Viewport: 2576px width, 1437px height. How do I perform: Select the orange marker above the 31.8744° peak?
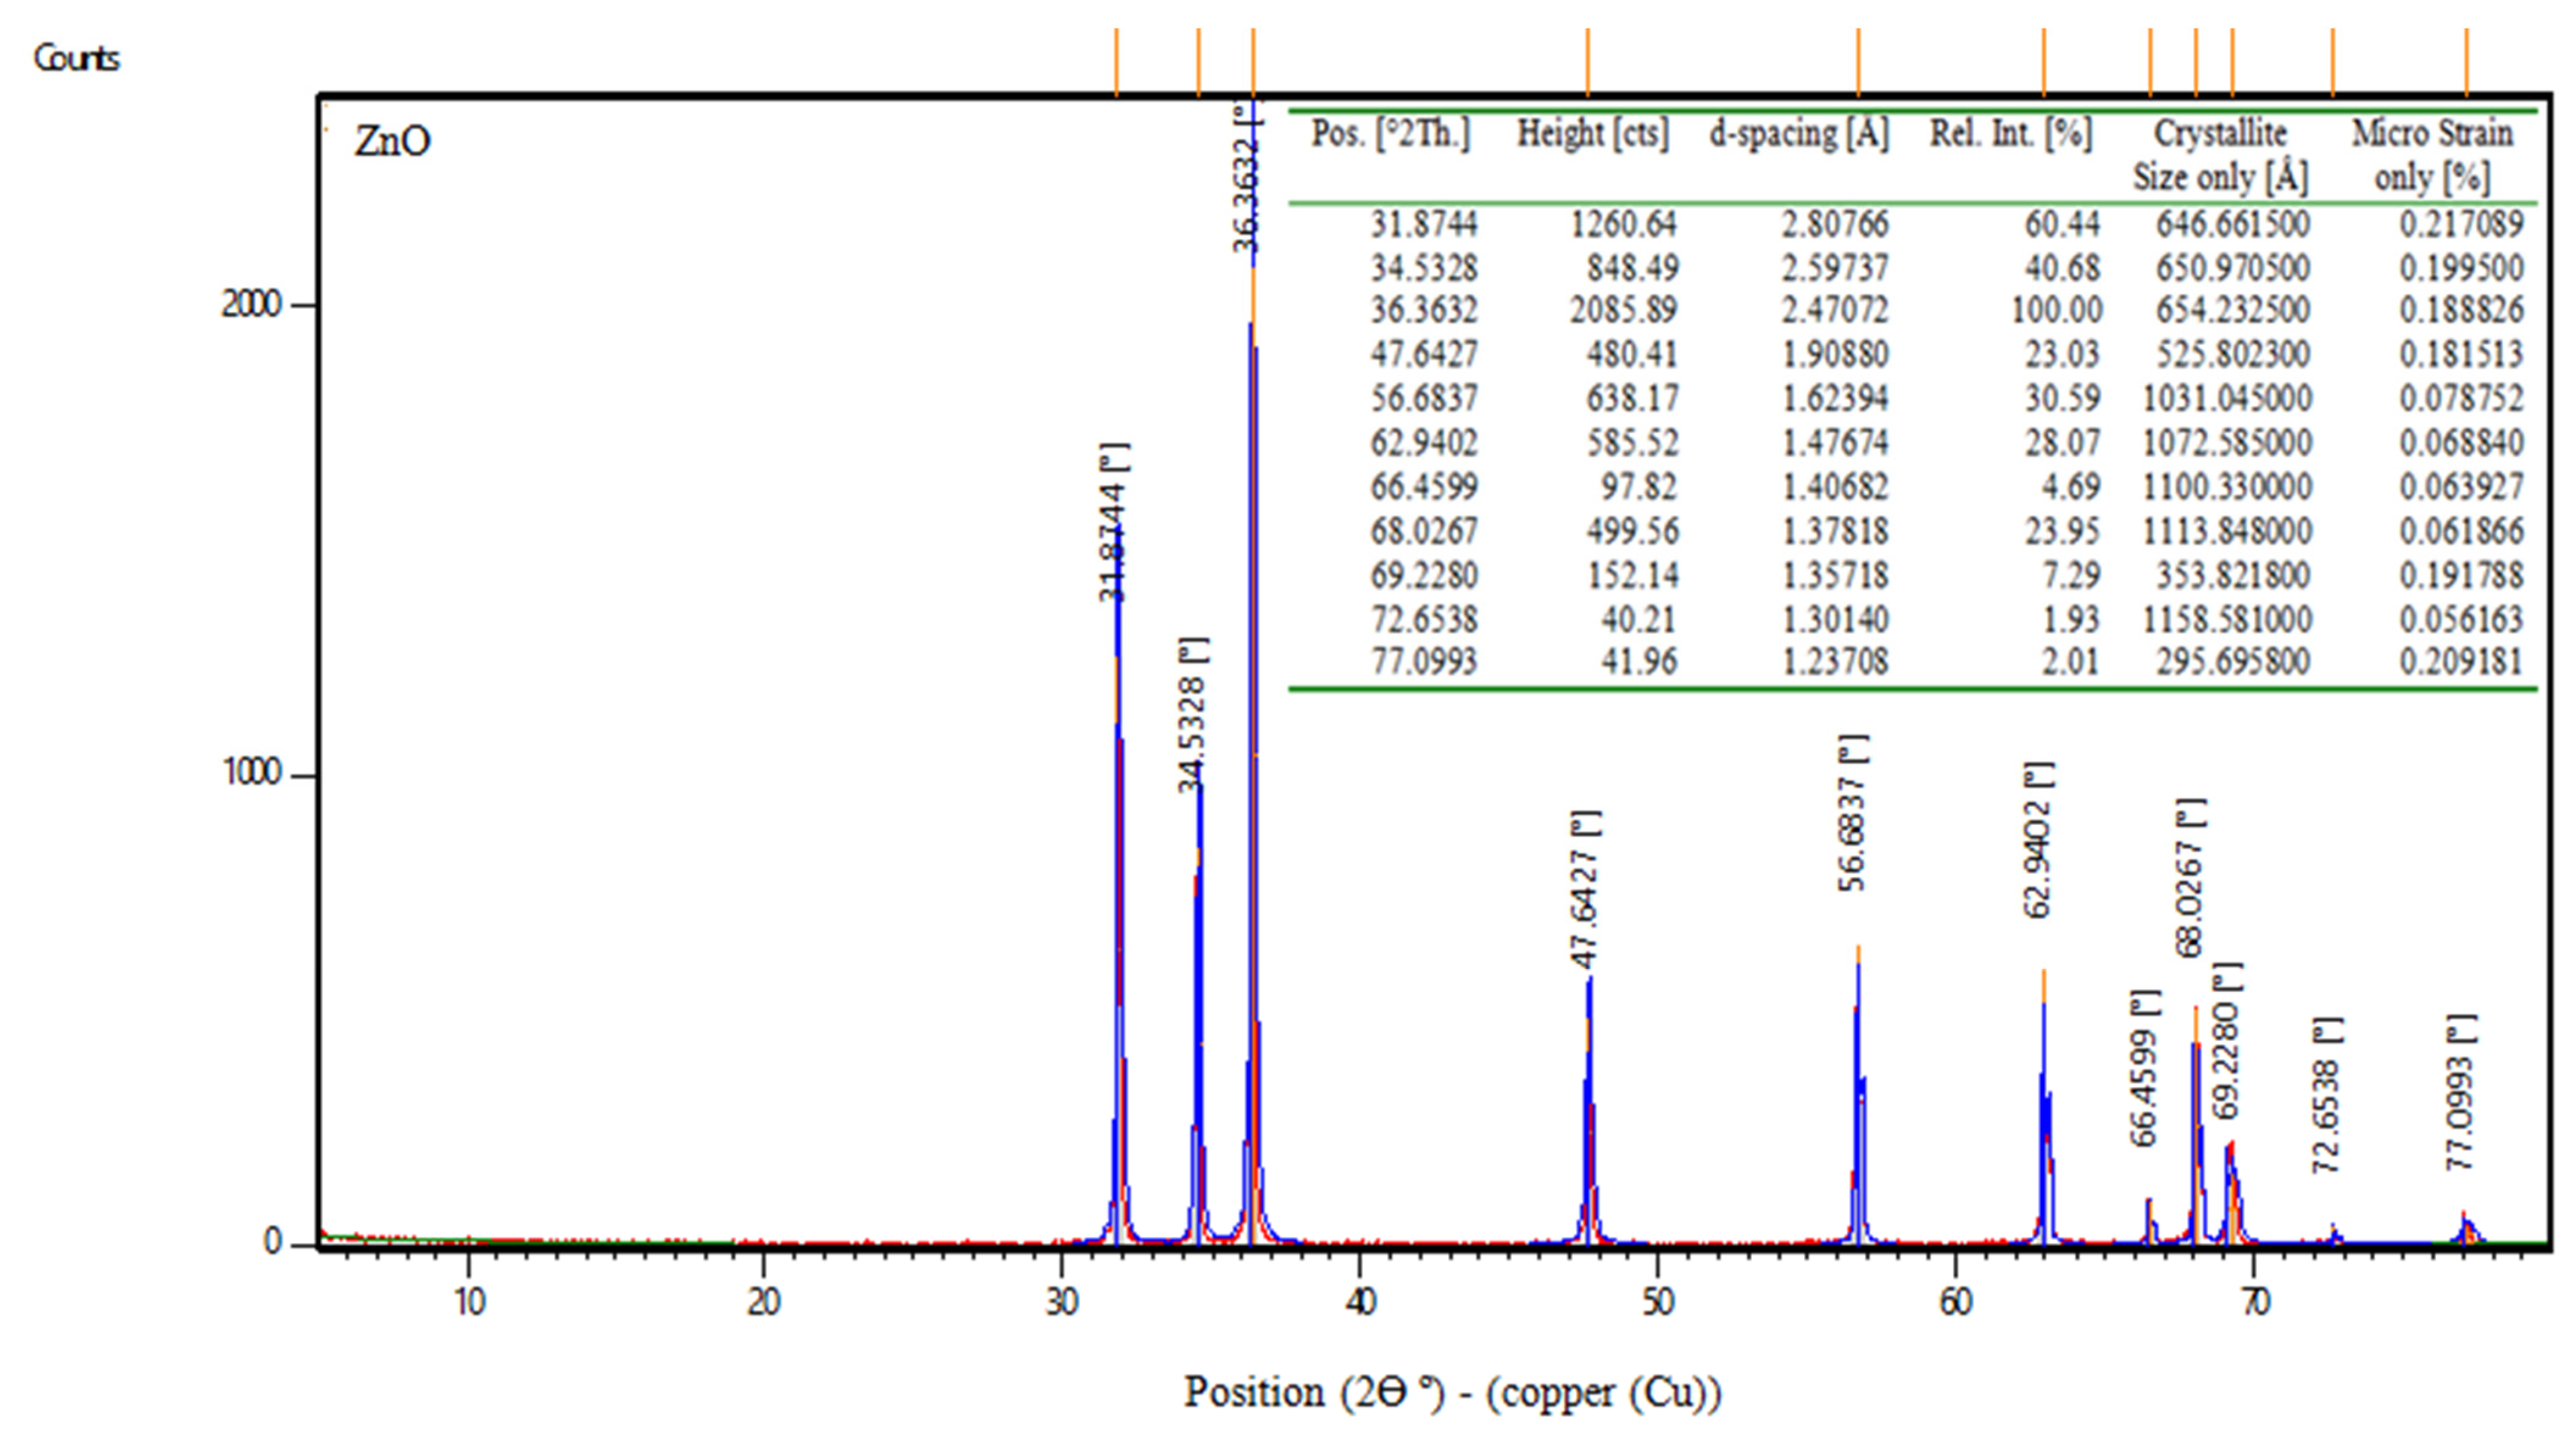[x=1117, y=60]
